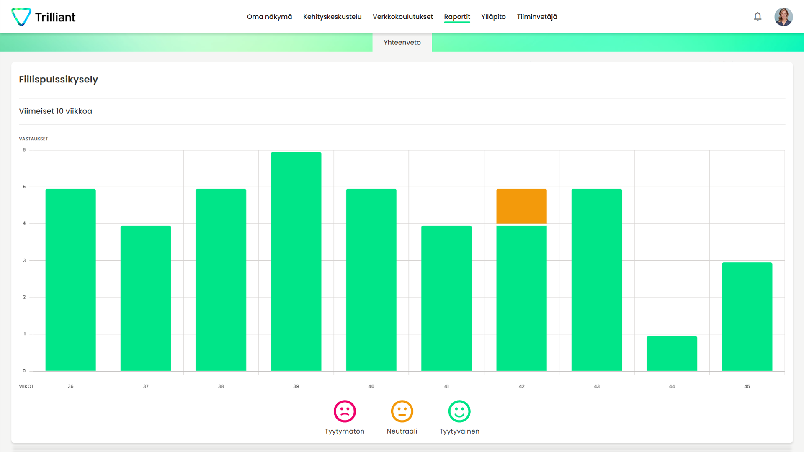Click the week 37 green bar
Screen dimensions: 804x452
coord(146,298)
